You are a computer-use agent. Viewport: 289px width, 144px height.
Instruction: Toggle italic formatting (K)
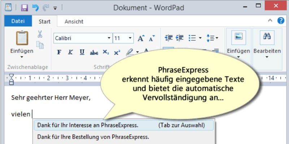70,52
